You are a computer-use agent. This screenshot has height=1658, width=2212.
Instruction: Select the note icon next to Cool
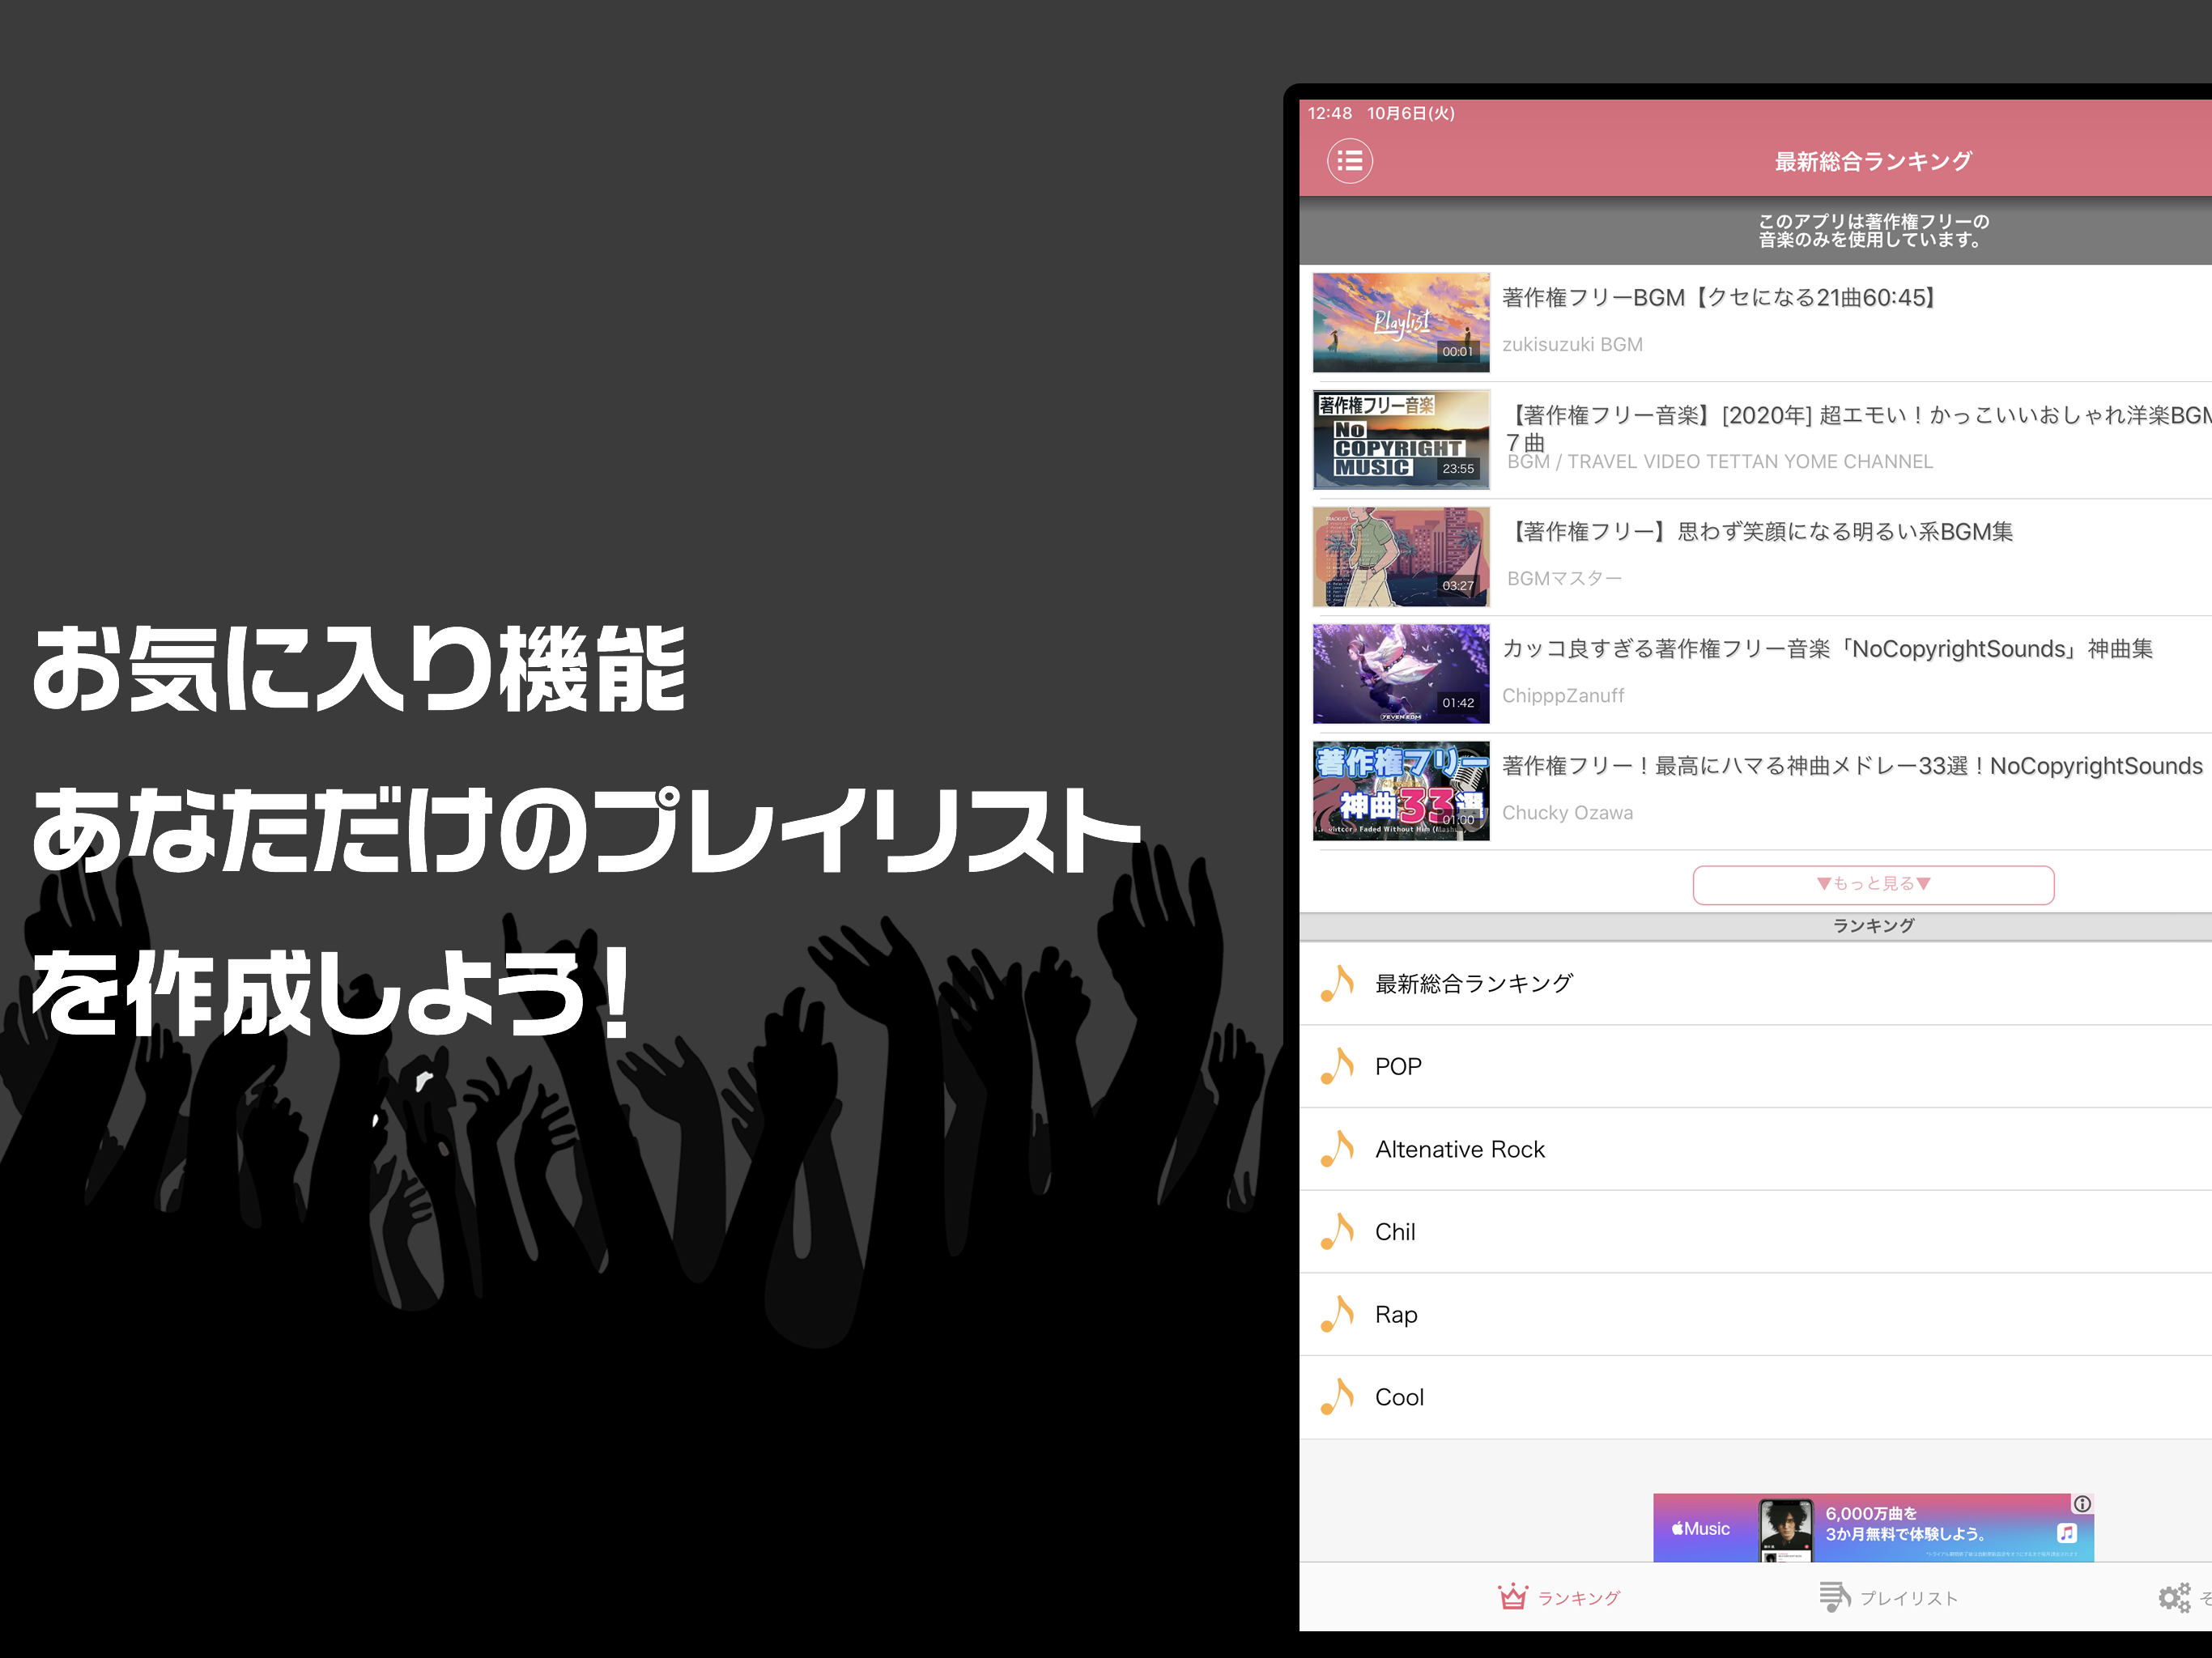tap(1337, 1397)
